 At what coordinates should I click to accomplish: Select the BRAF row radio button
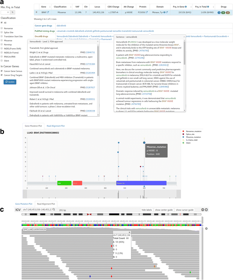[36, 12]
